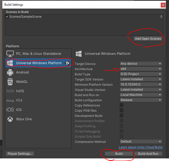Viewport: 169px width, 161px height.
Task: Open the Build Type dropdown
Action: [x=141, y=74]
